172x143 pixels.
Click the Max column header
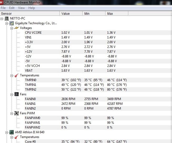[117, 13]
